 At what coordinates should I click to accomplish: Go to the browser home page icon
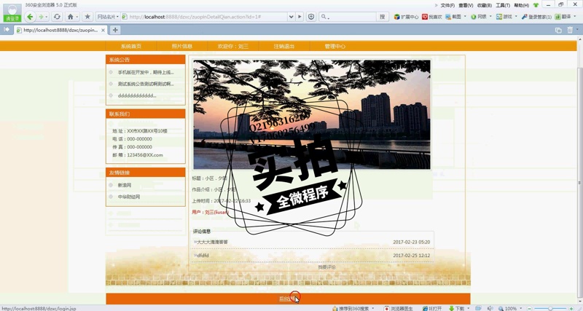(x=71, y=17)
